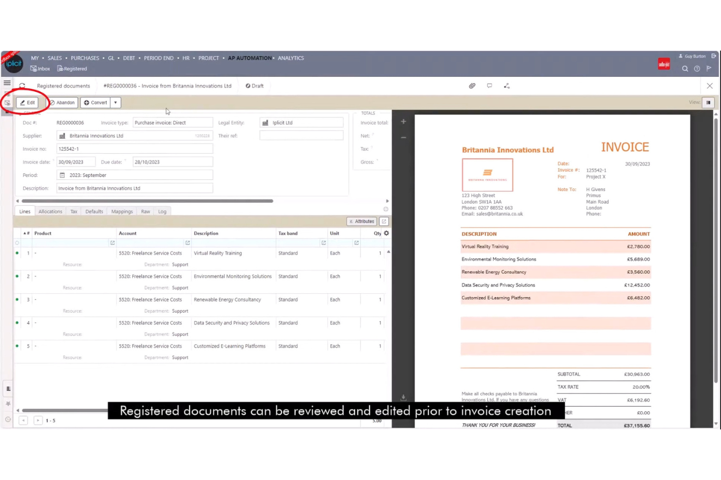Select line 1 status dot
The height and width of the screenshot is (480, 721).
pyautogui.click(x=17, y=253)
